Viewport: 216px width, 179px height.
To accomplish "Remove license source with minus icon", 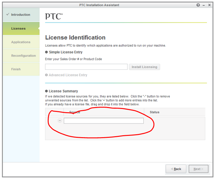I will click(x=60, y=121).
